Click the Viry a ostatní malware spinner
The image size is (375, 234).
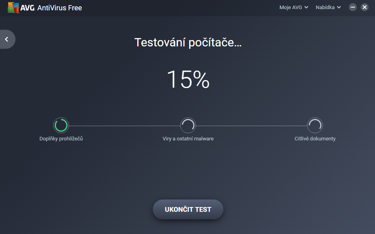pos(188,125)
